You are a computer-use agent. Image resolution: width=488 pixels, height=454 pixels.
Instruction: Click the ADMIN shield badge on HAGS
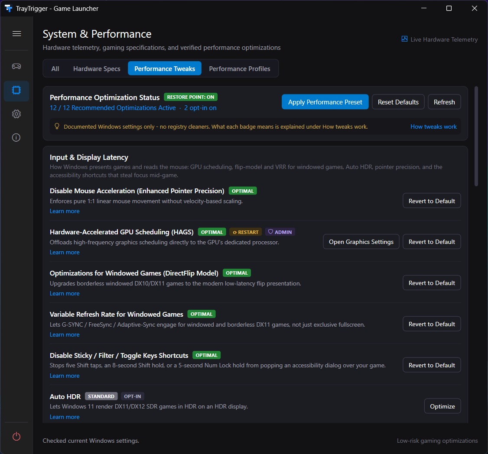point(280,232)
